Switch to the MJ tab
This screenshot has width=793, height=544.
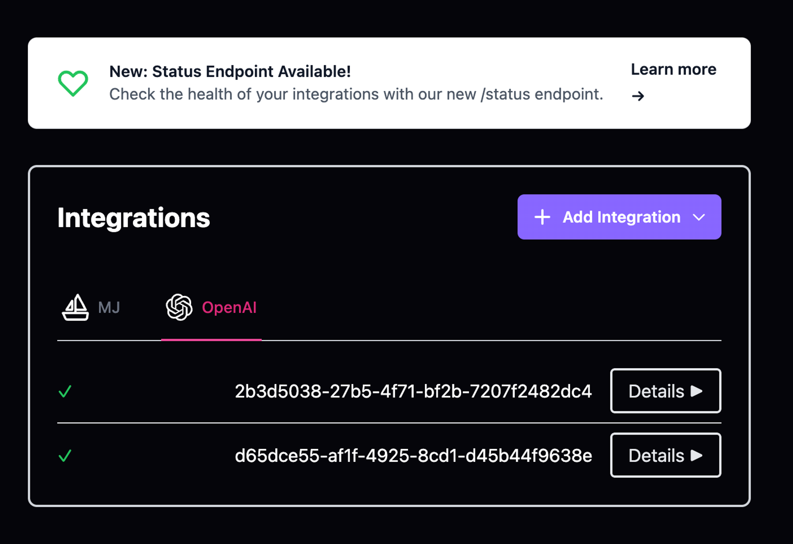tap(92, 307)
